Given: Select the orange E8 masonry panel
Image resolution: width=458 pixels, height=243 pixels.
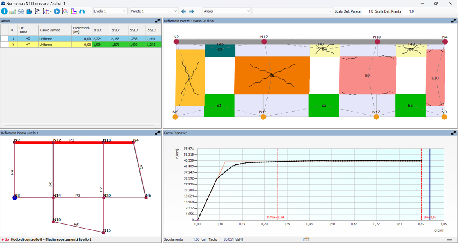Looking at the screenshot, I should pyautogui.click(x=272, y=75).
